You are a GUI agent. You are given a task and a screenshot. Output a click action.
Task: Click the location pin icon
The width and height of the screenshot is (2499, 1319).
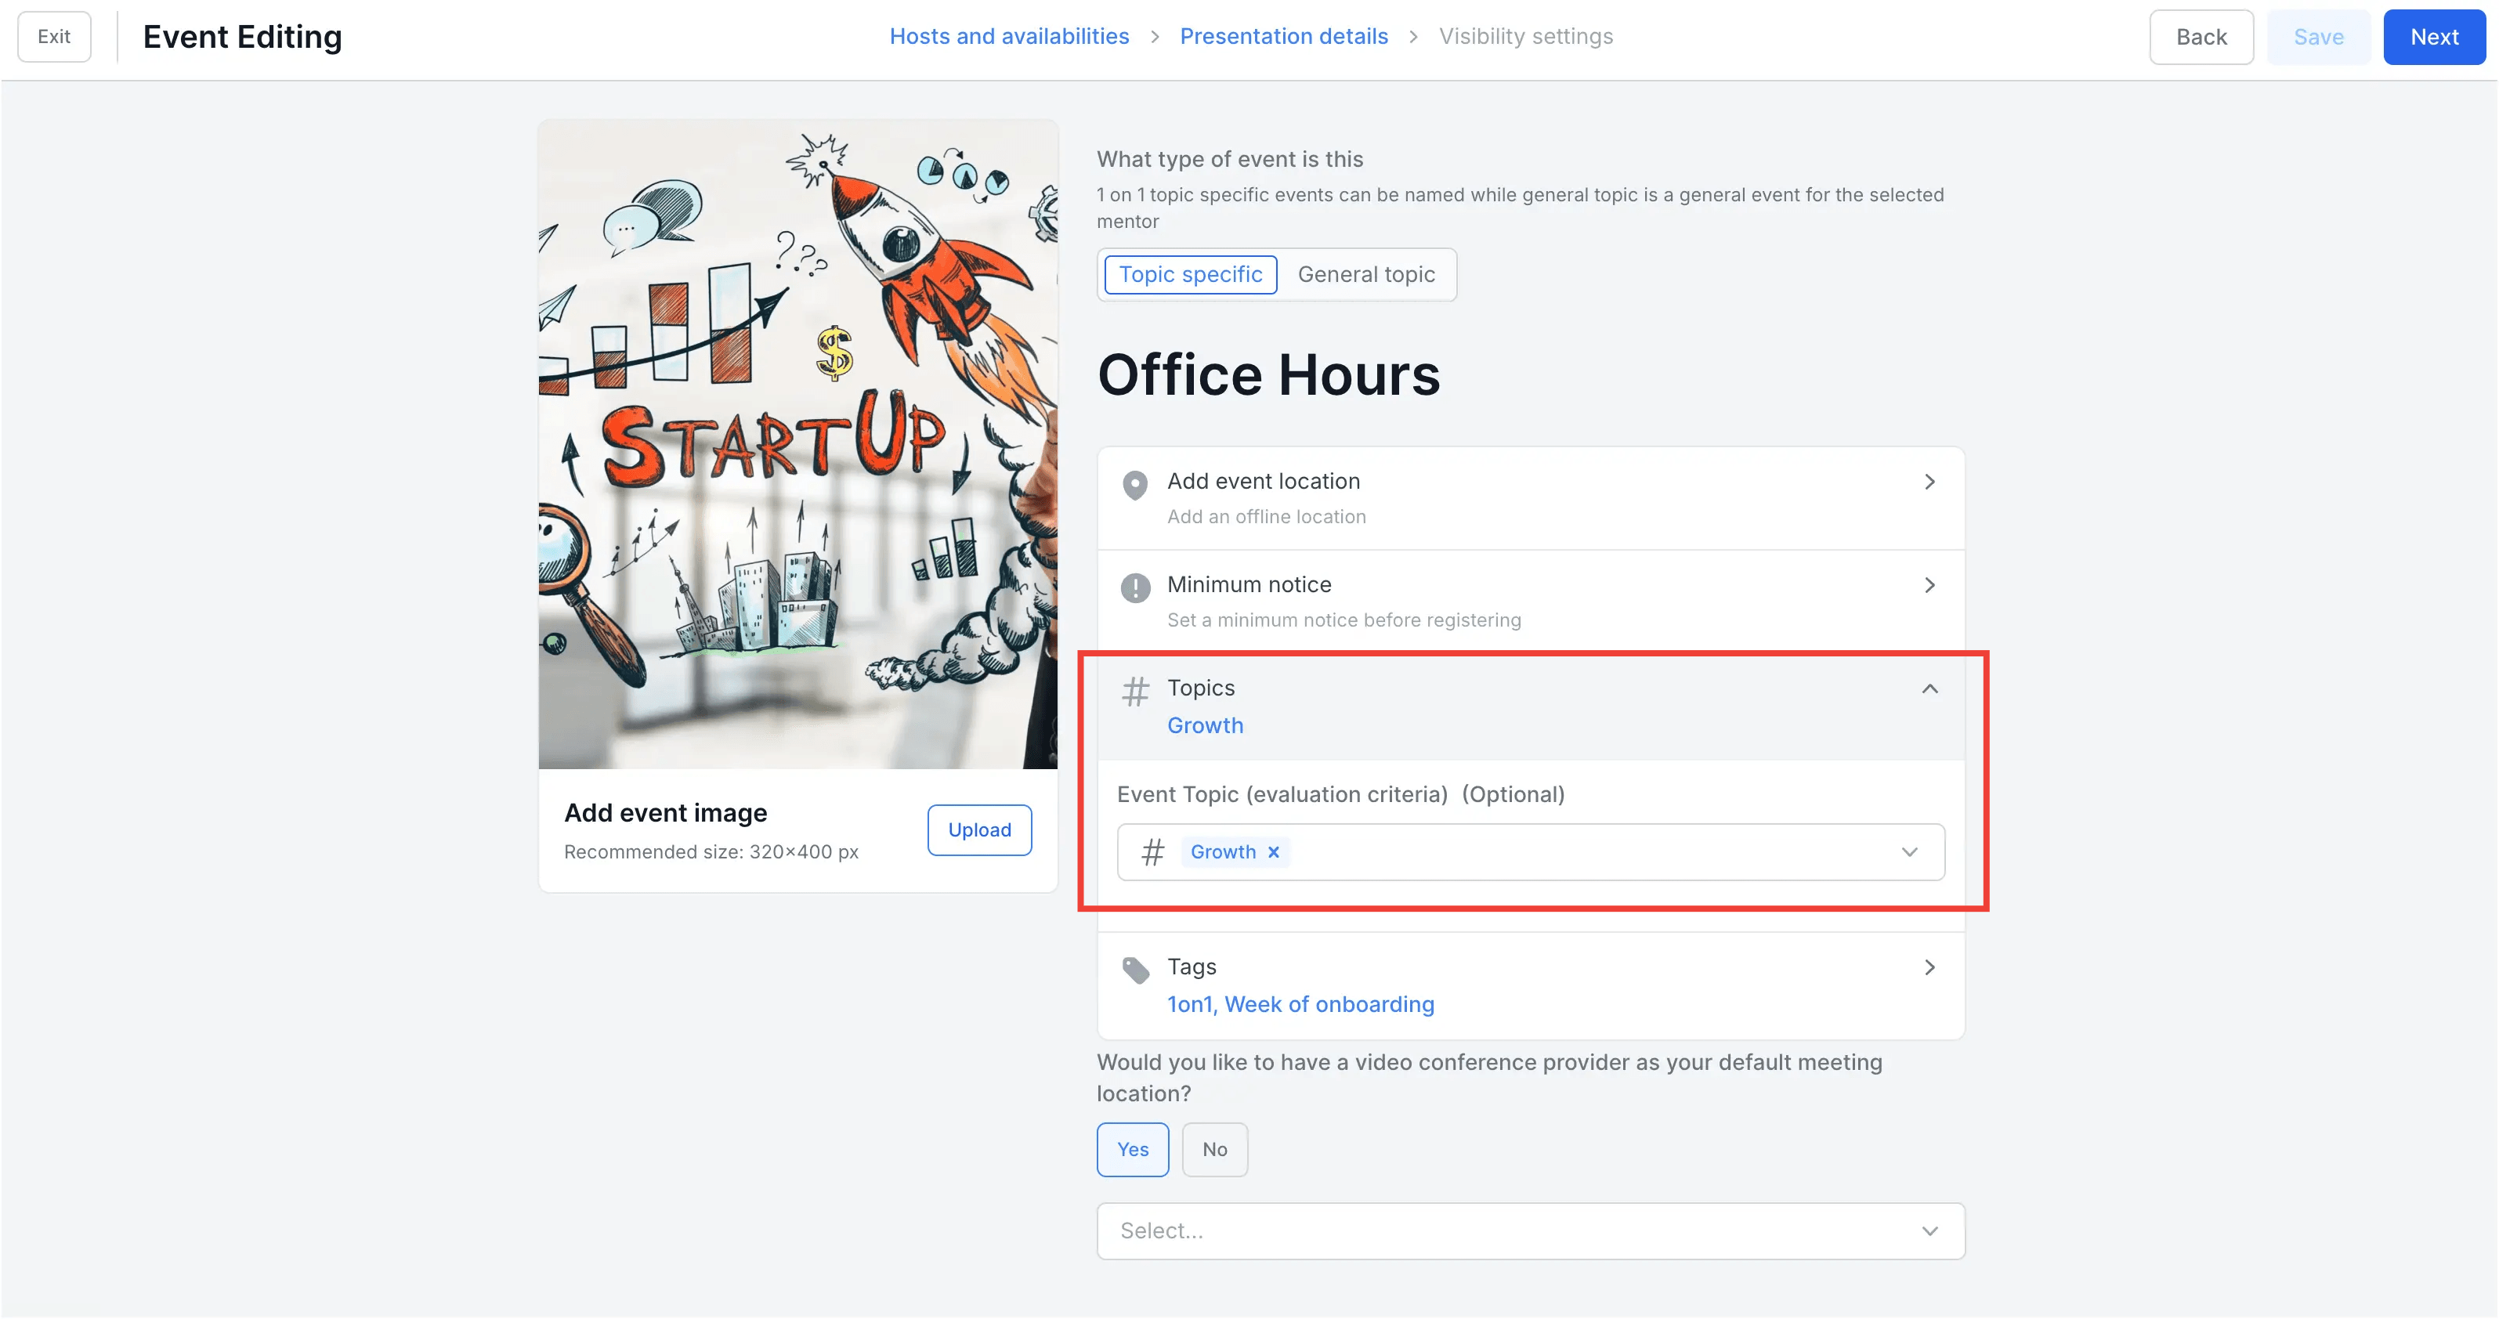[1135, 484]
